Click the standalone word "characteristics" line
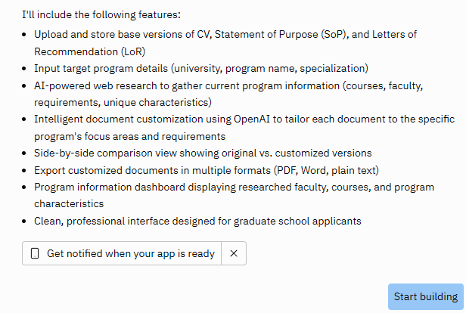This screenshot has height=313, width=466. 69,203
